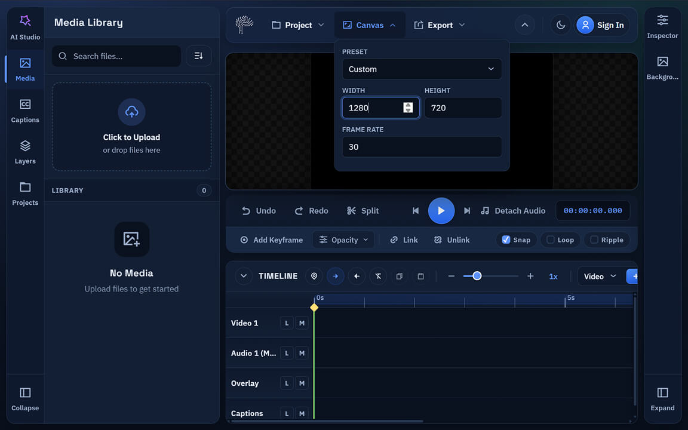Click the timeline zoom slider handle

point(477,276)
